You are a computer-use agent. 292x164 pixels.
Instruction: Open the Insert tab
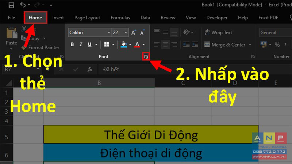(x=58, y=17)
